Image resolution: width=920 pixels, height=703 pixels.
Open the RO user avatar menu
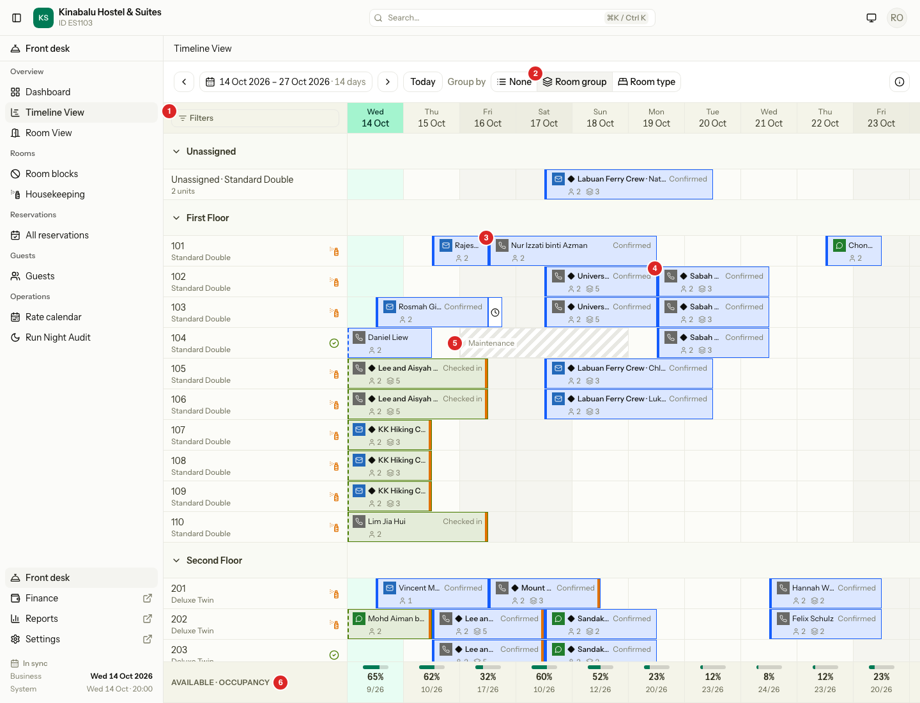tap(897, 18)
